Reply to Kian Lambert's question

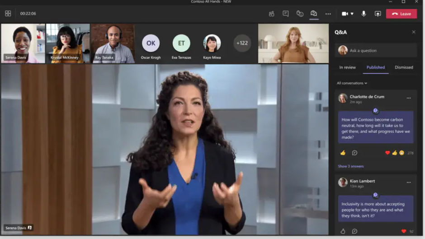[x=354, y=231]
